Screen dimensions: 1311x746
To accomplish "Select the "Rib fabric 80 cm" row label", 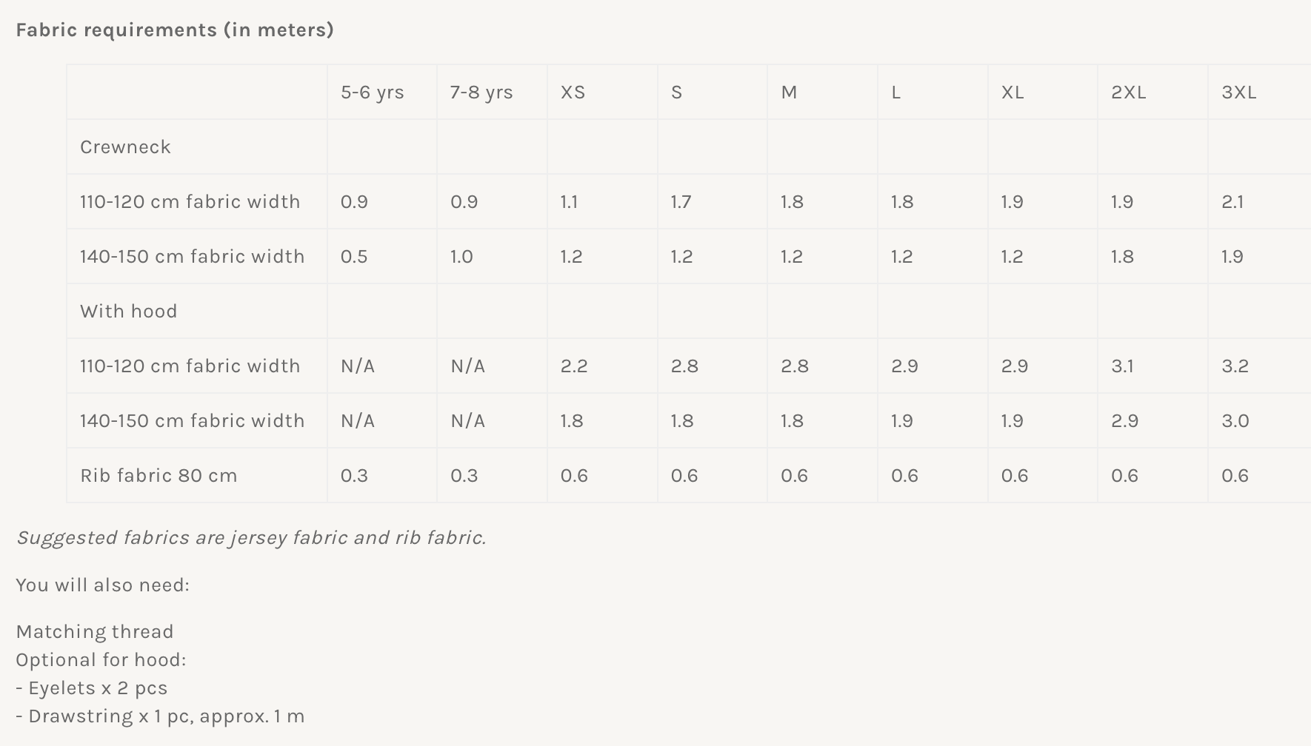I will tap(159, 476).
